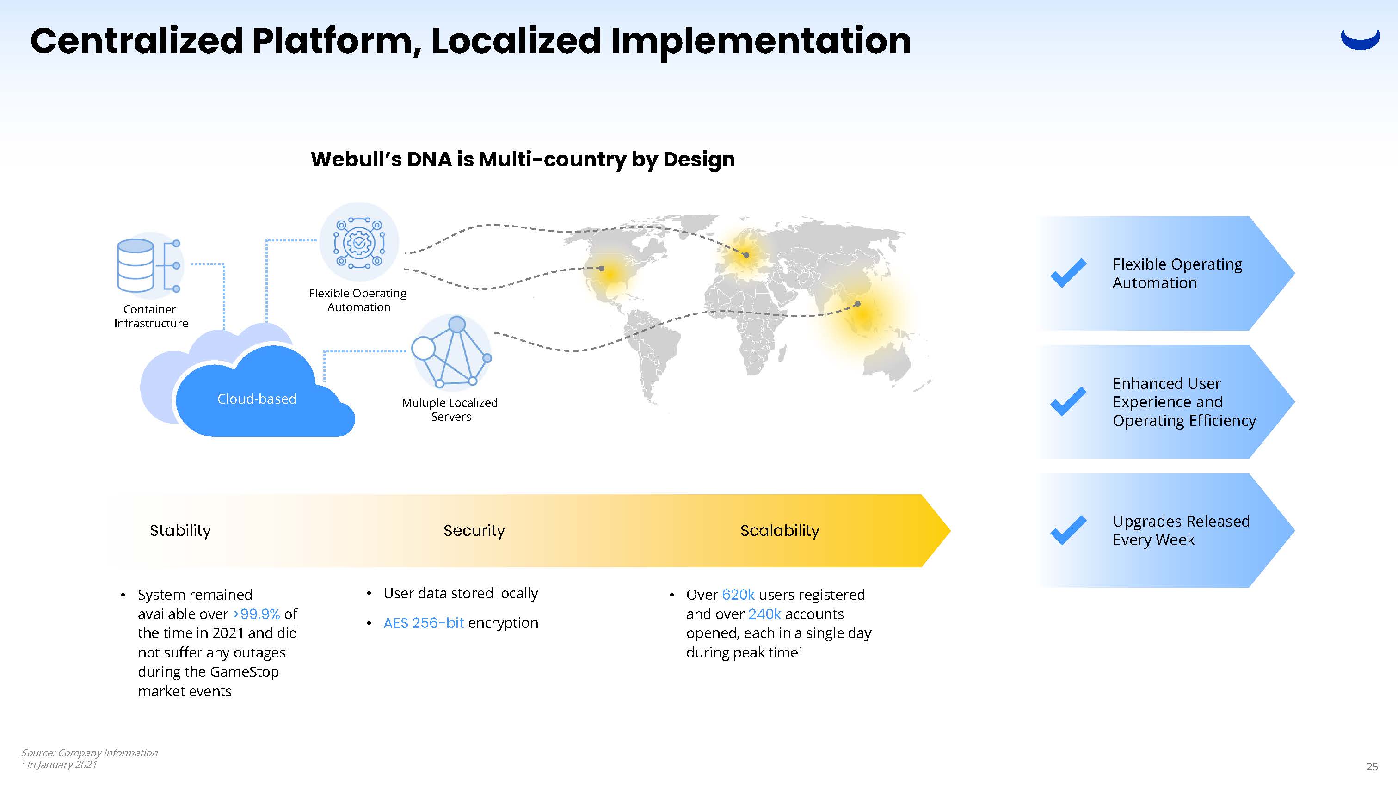Click the 620k blue highlighted number
The width and height of the screenshot is (1398, 786).
point(738,595)
